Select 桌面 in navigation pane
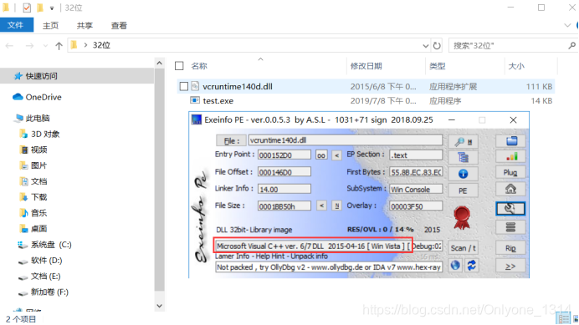579x325 pixels. click(x=38, y=229)
